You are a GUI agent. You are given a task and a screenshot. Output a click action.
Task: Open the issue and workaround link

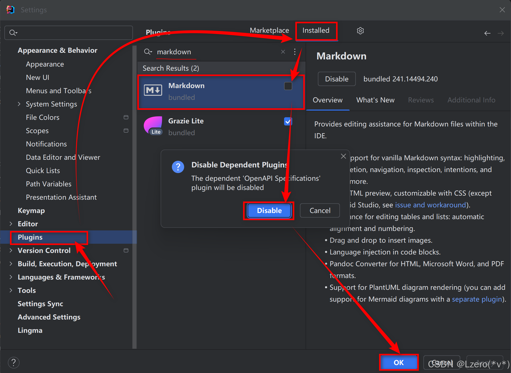430,205
